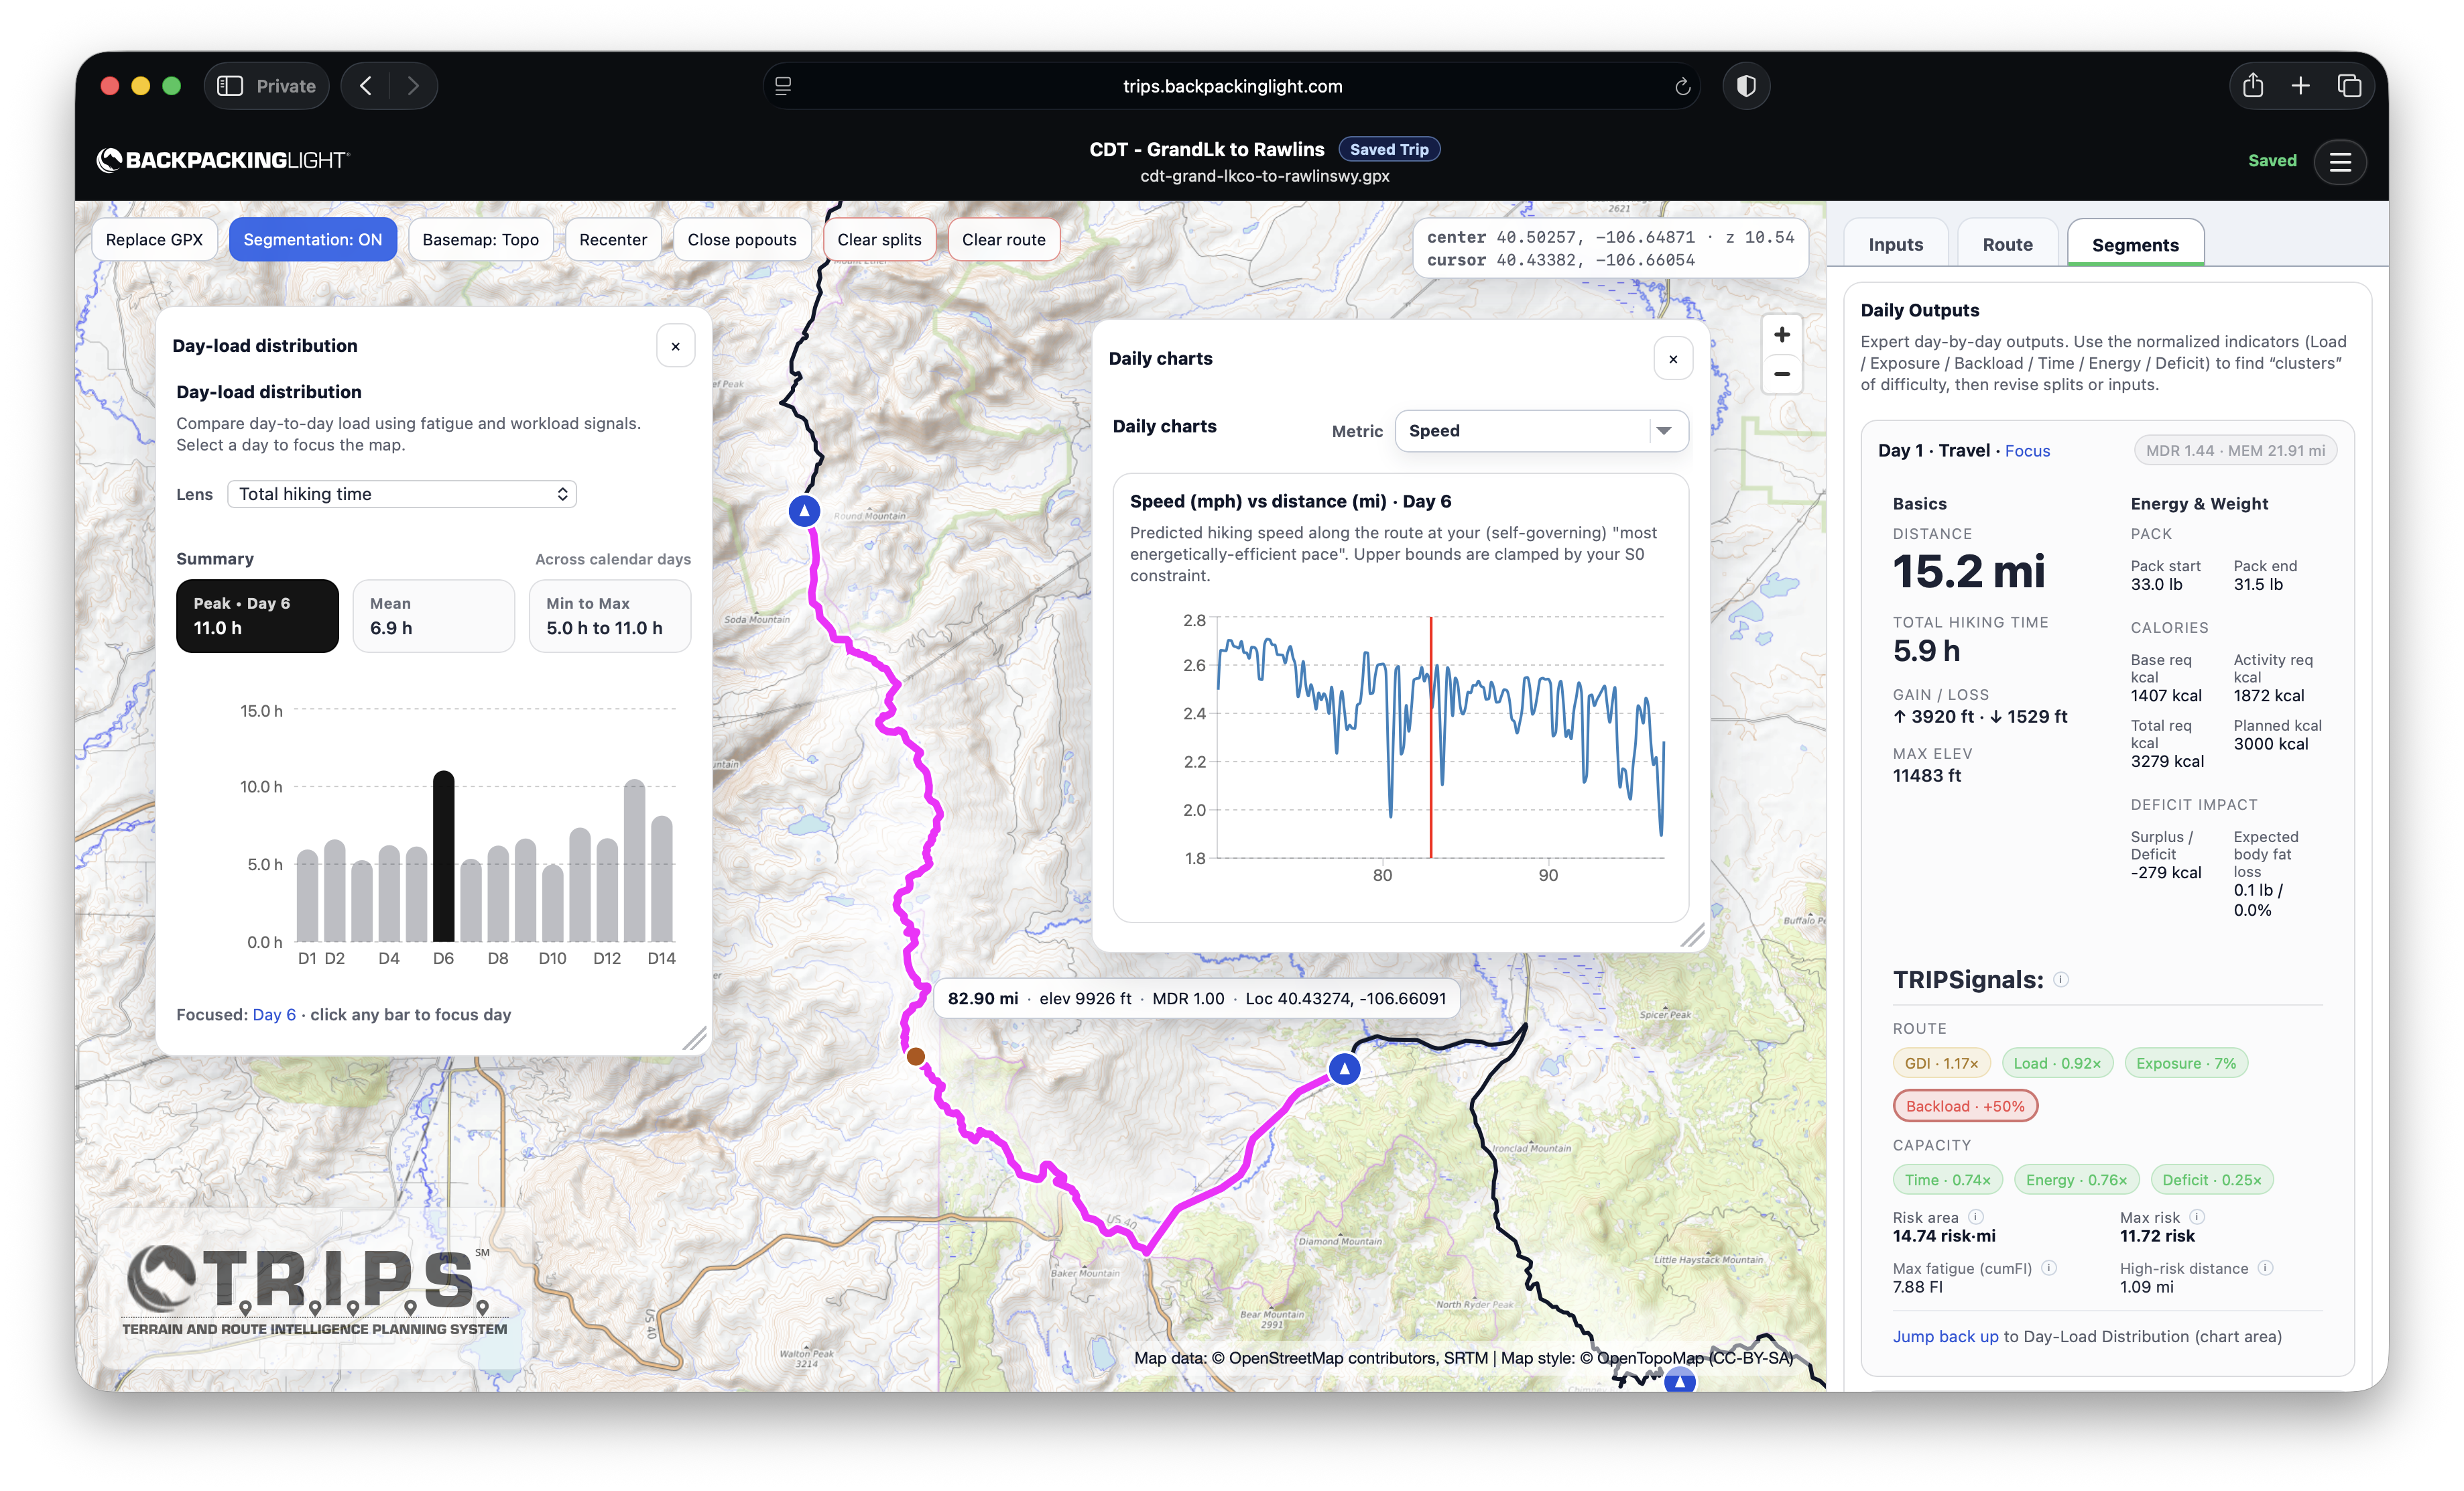The width and height of the screenshot is (2464, 1491).
Task: Click the Time 0.74× capacity chip
Action: click(1947, 1180)
